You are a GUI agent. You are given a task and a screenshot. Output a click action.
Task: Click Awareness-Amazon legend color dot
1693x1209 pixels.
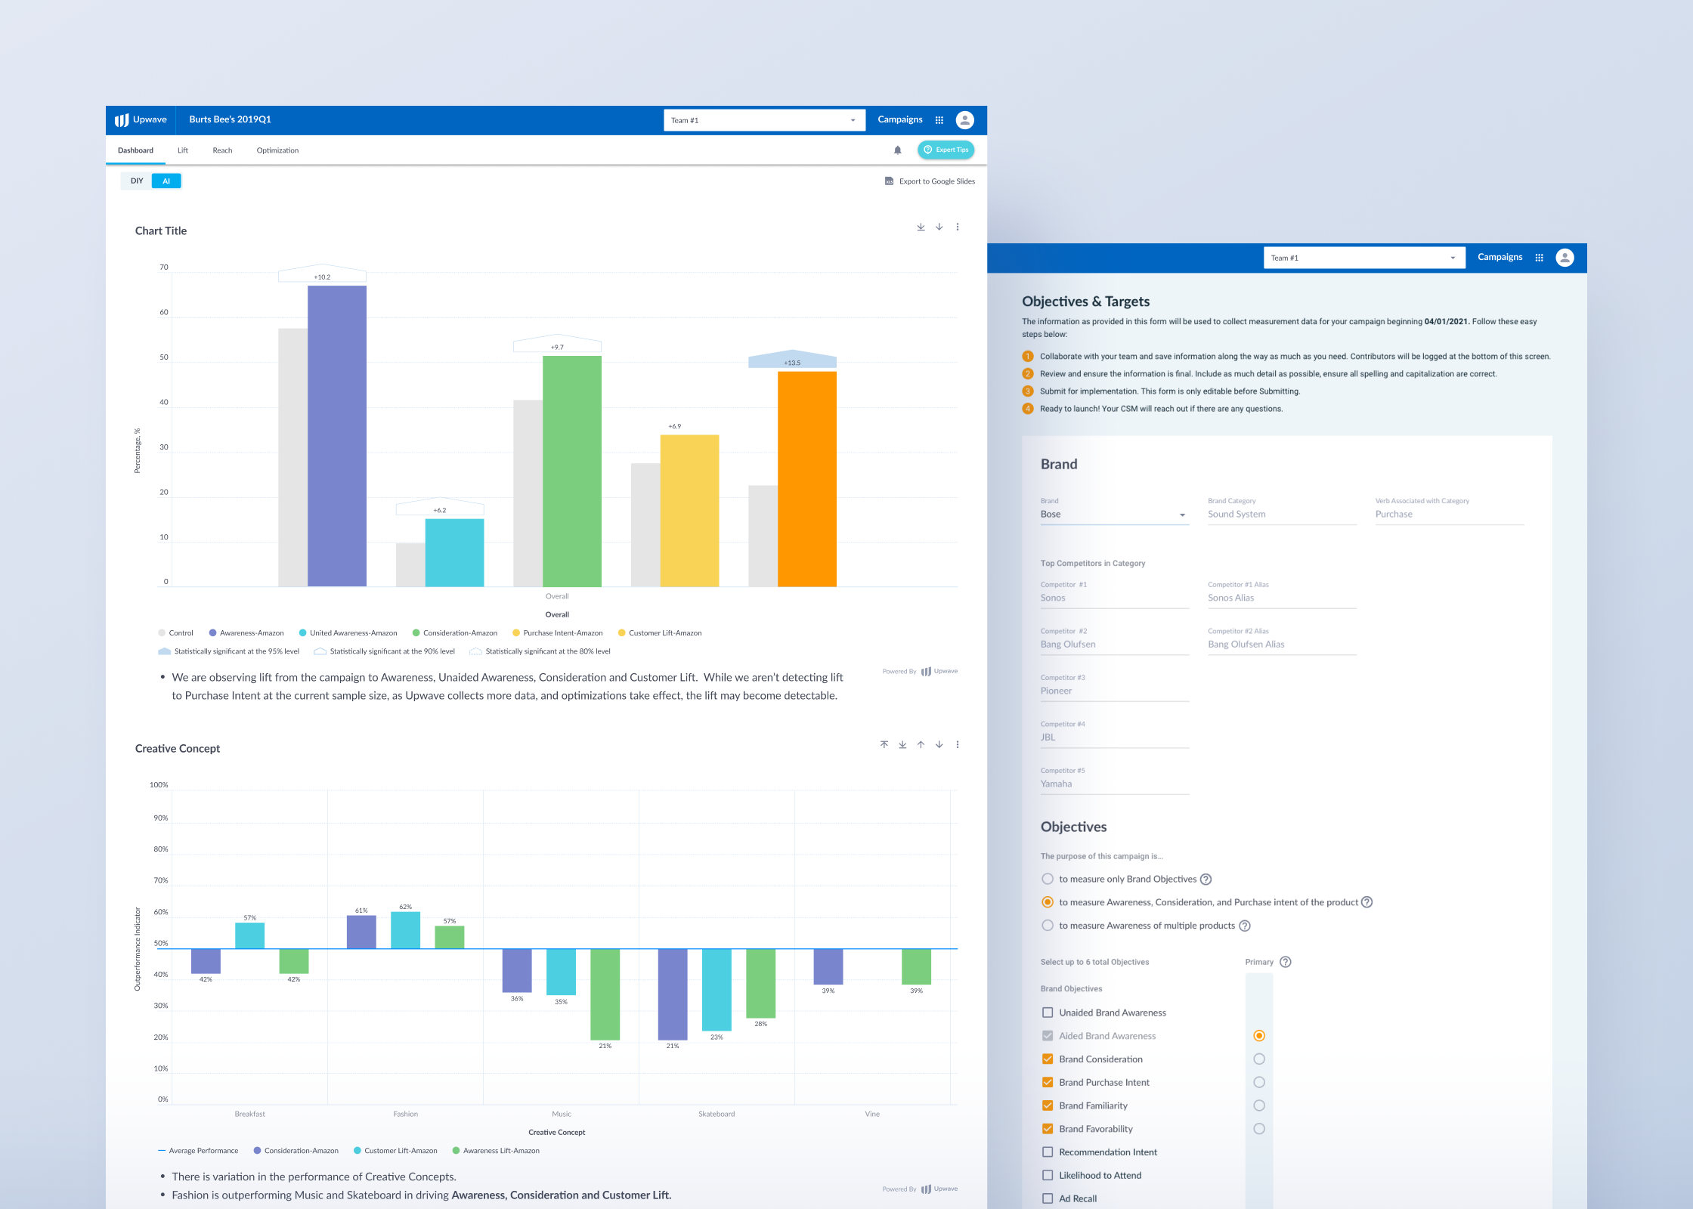213,633
